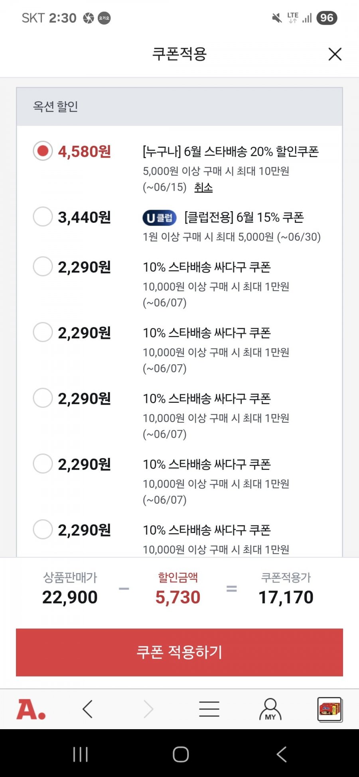Tap the U클럽 badge on club coupon

click(x=160, y=218)
